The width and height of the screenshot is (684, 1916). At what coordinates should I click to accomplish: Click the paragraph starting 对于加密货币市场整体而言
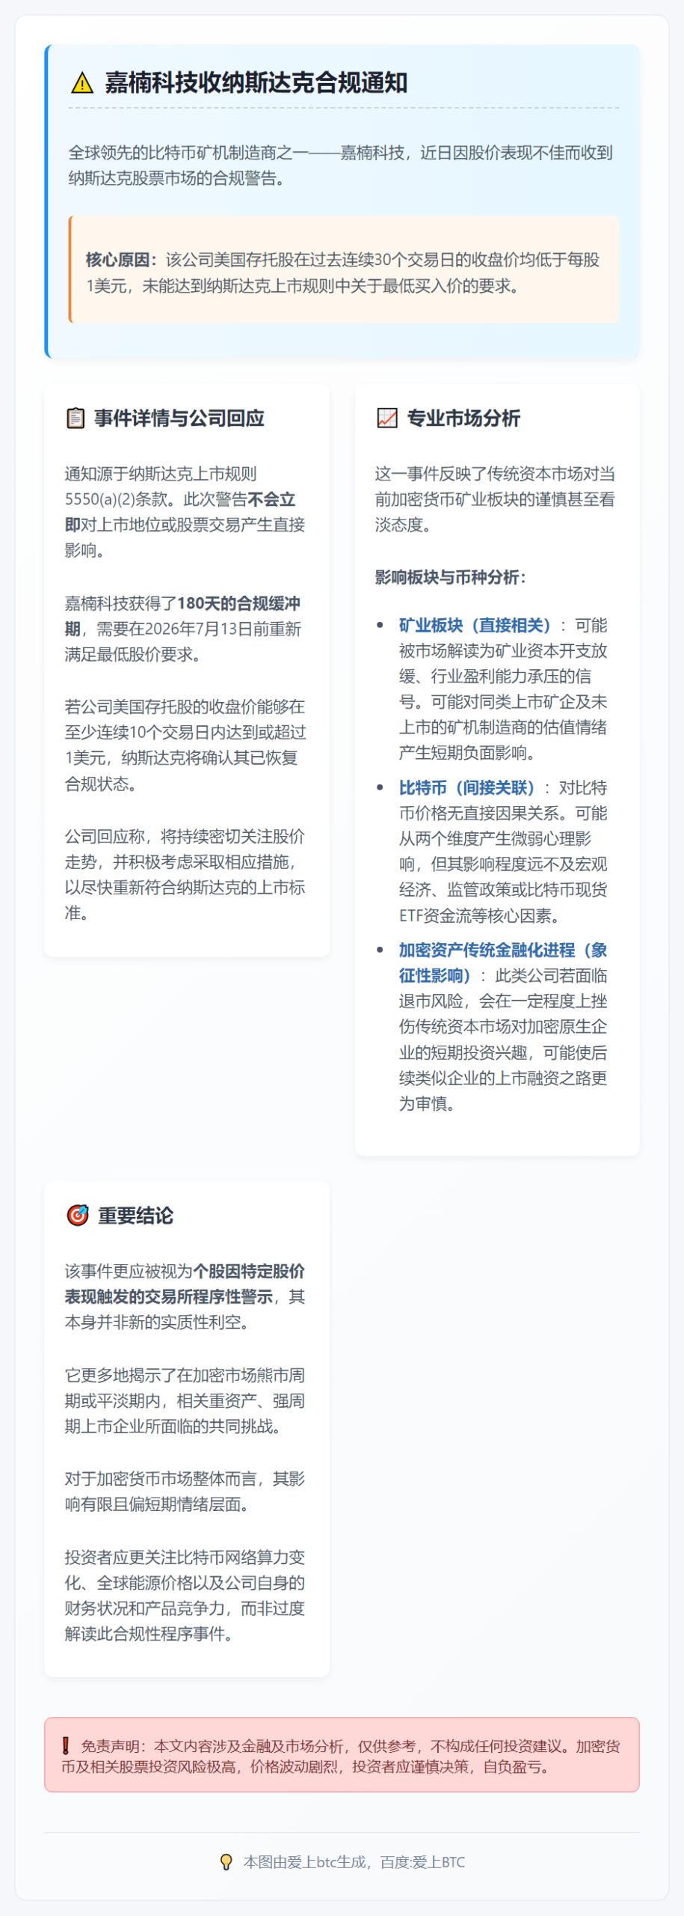(185, 1491)
